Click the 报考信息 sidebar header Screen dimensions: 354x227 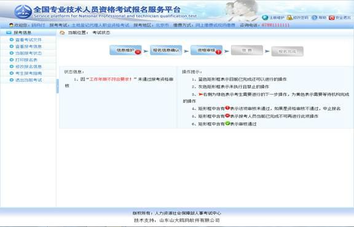point(28,33)
